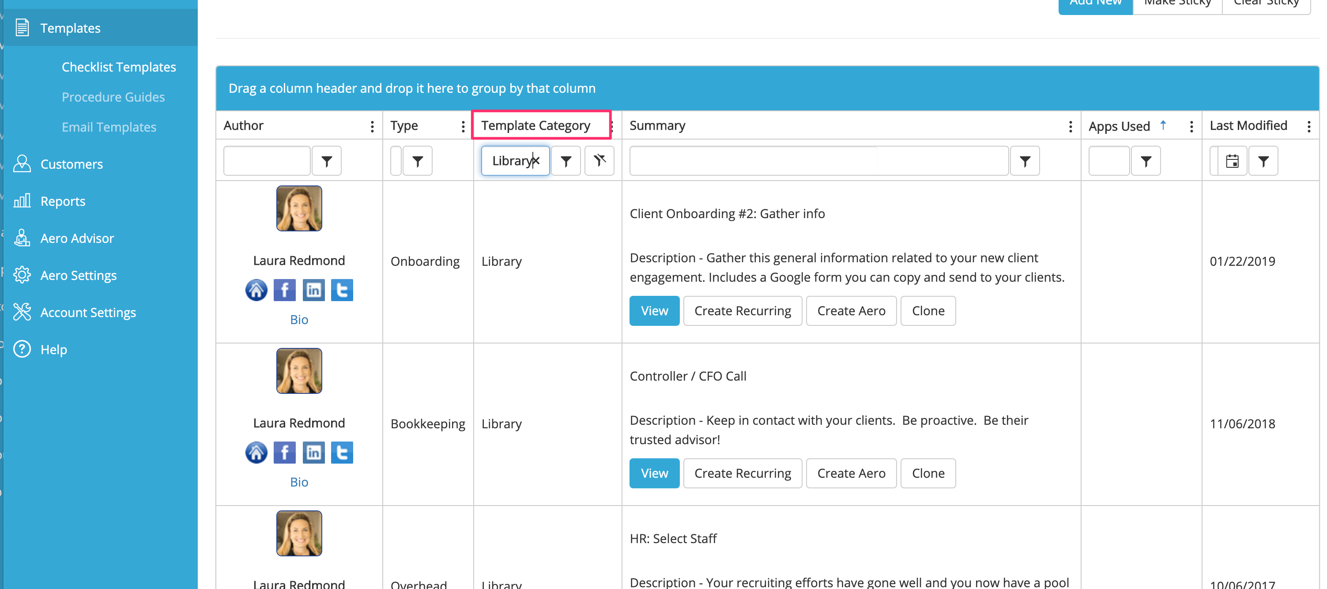Click the Help question mark icon

click(x=22, y=349)
